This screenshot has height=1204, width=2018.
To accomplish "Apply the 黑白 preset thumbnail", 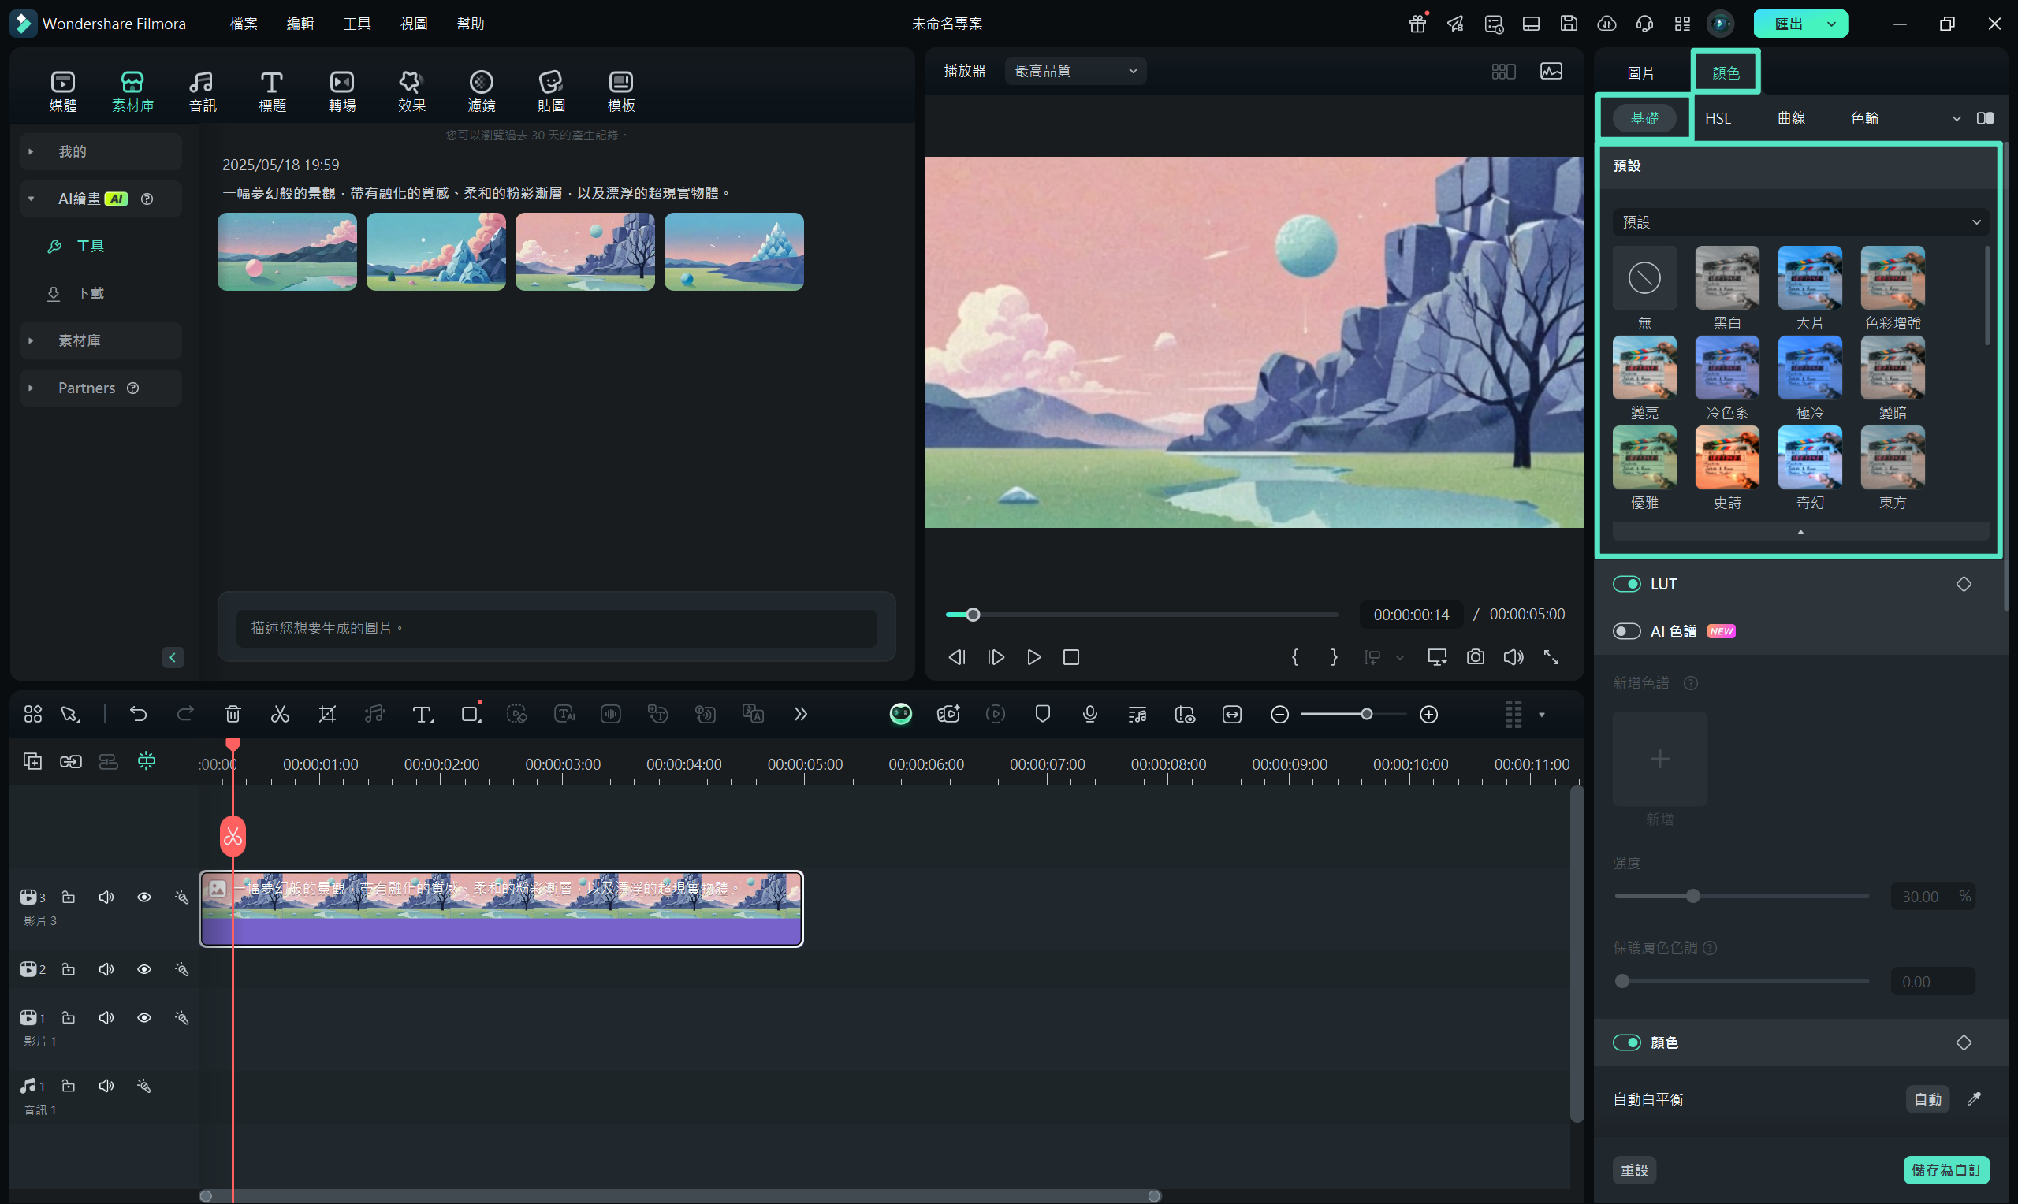I will point(1726,278).
